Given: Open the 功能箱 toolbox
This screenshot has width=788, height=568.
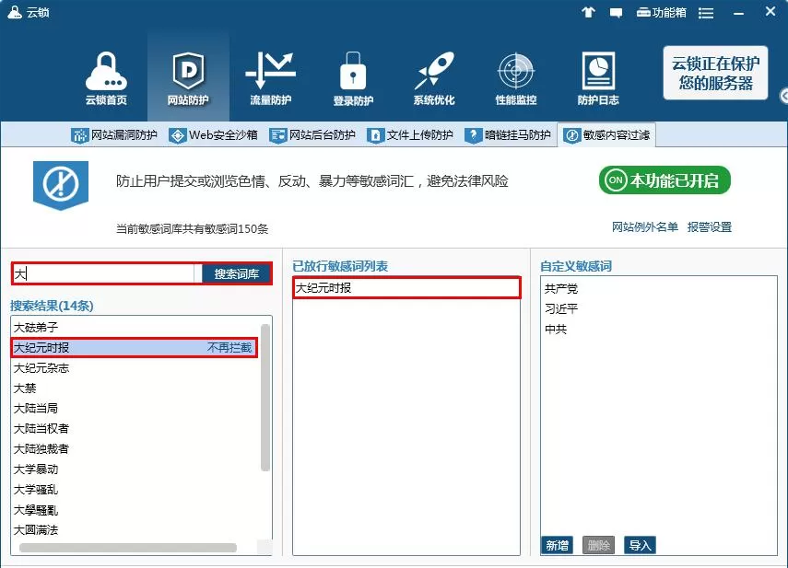Looking at the screenshot, I should point(661,12).
